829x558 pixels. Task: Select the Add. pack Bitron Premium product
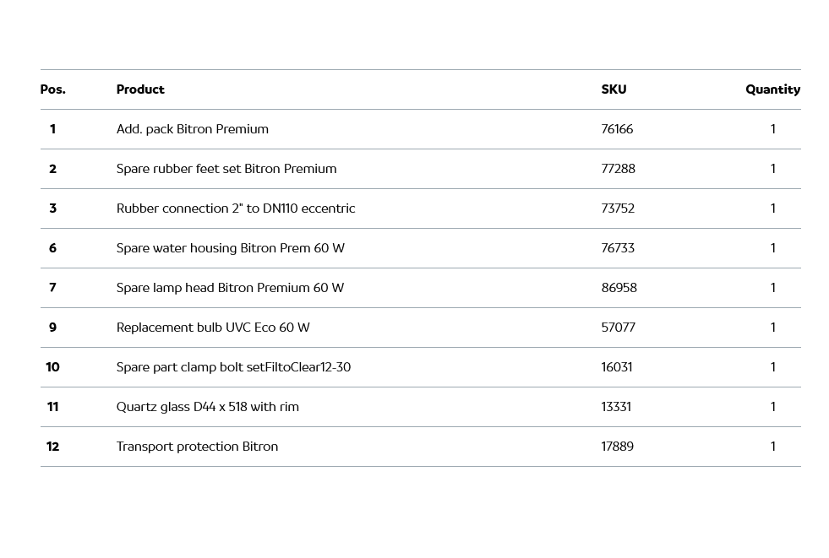click(193, 129)
